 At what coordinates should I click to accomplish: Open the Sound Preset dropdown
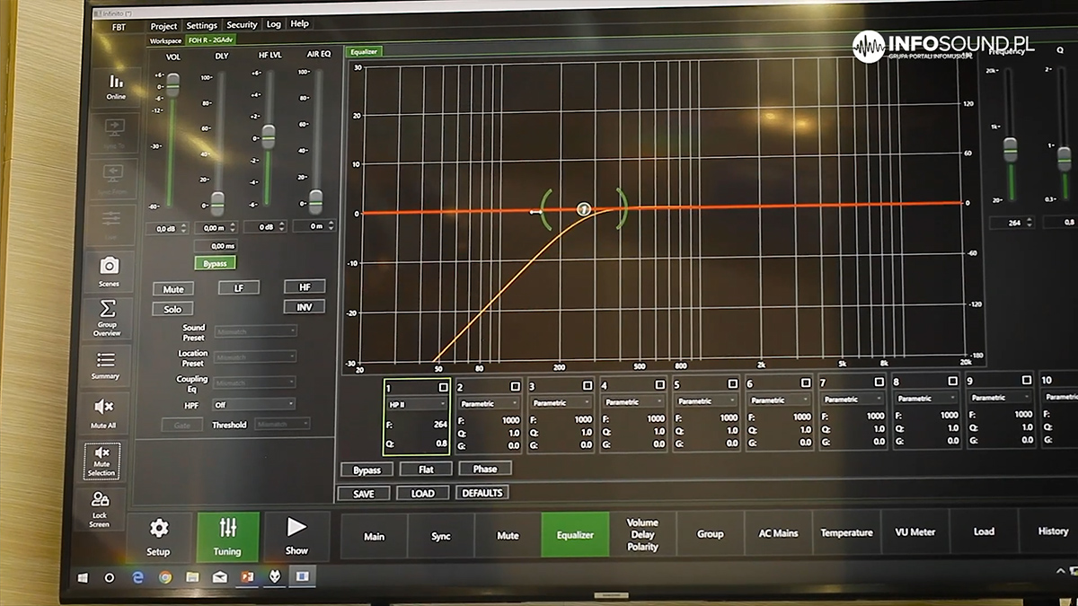[x=255, y=331]
